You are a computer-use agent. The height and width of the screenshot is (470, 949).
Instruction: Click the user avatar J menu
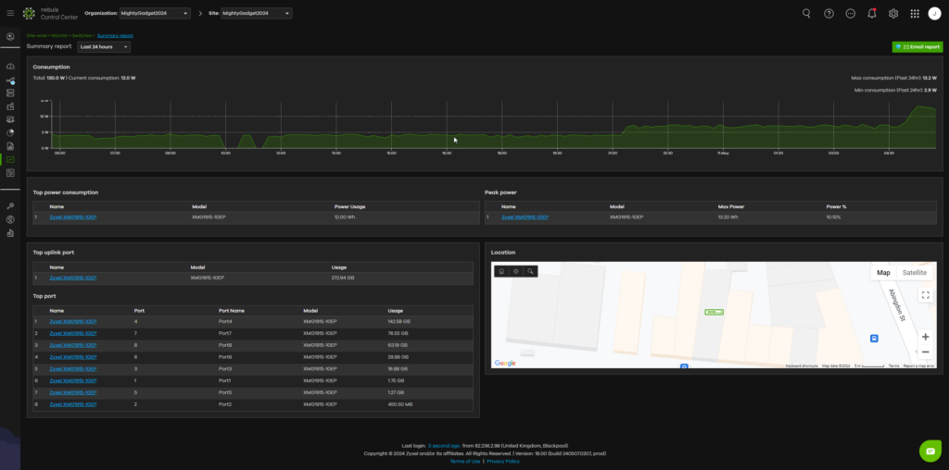pos(934,14)
